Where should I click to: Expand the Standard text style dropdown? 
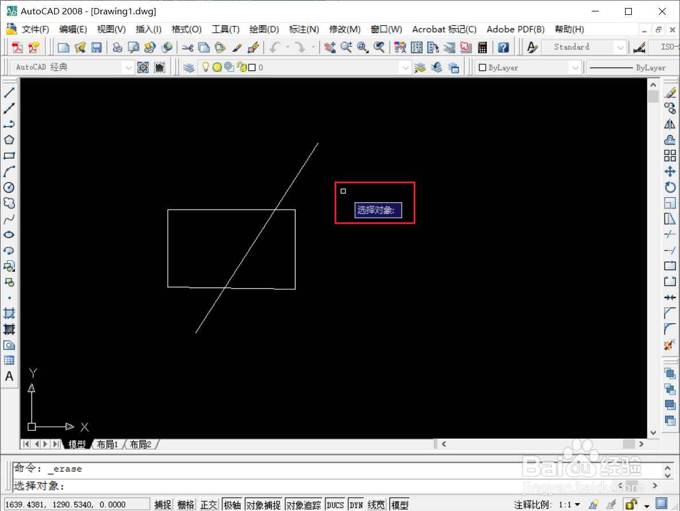tap(620, 48)
